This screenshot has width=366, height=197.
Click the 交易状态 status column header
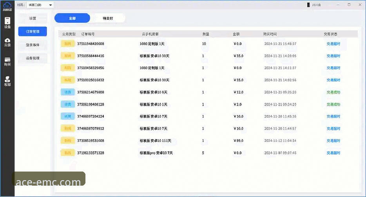pos(330,34)
